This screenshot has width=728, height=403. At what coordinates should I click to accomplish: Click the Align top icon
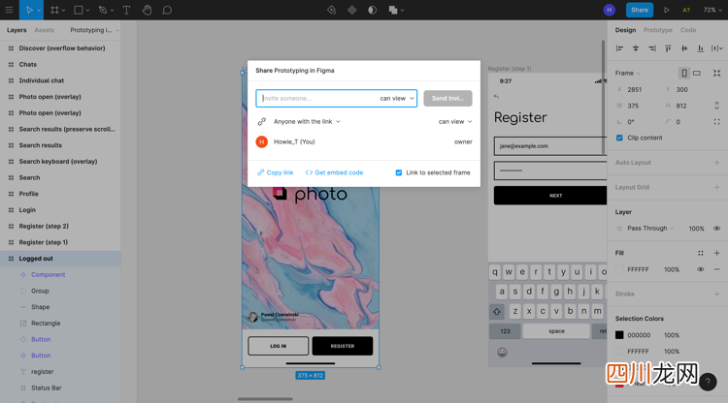(668, 48)
